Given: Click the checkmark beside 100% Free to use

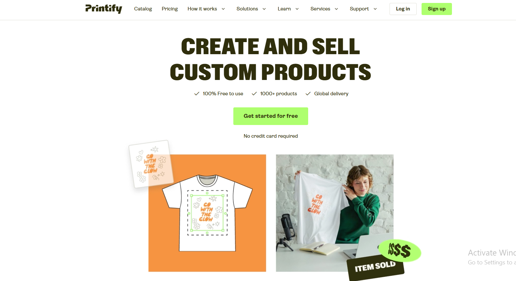Looking at the screenshot, I should [197, 94].
